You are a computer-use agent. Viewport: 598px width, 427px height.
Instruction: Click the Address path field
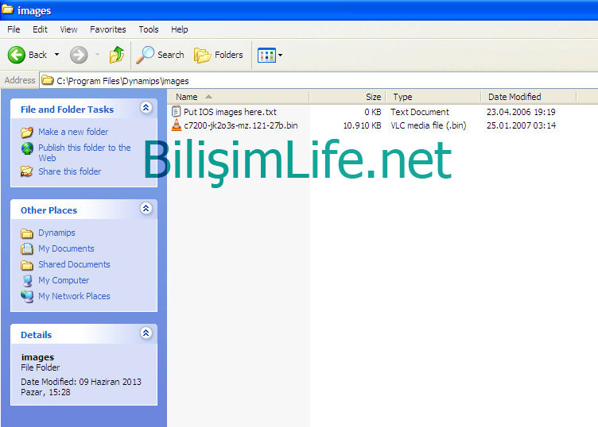click(318, 81)
